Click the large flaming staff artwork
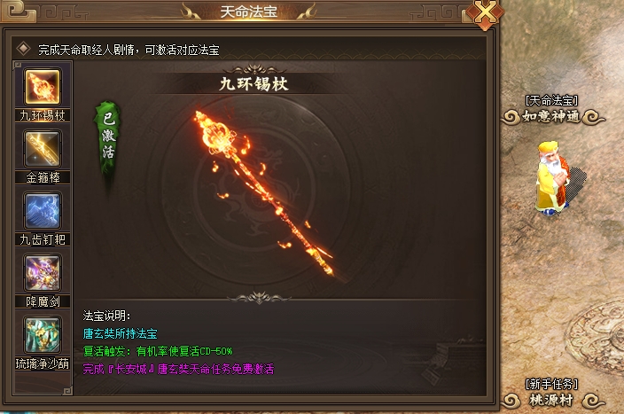The height and width of the screenshot is (414, 624). (x=262, y=193)
